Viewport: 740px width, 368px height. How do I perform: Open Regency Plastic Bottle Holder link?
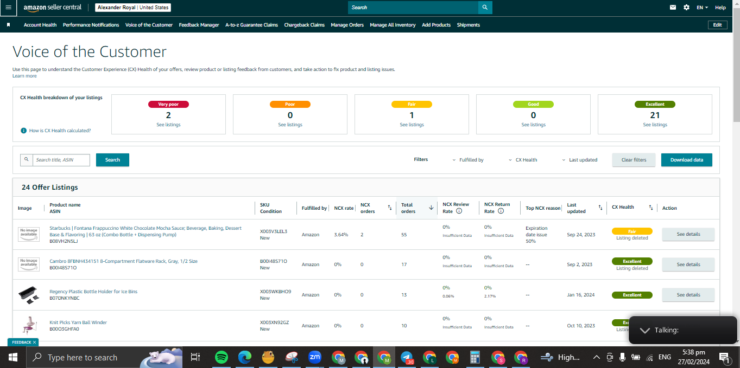pos(93,292)
